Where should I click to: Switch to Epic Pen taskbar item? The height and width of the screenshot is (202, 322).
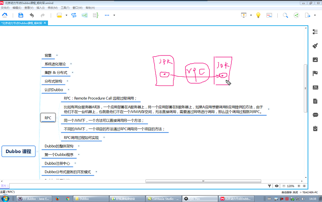click(x=200, y=198)
